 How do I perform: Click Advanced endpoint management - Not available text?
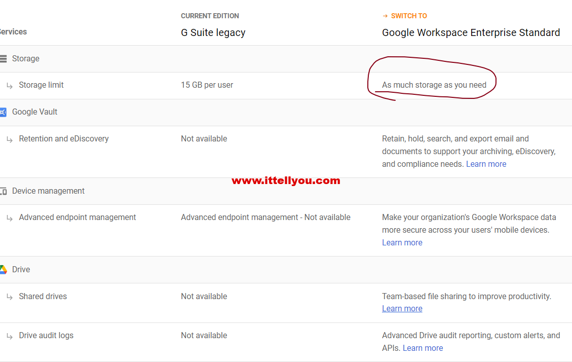(x=265, y=218)
